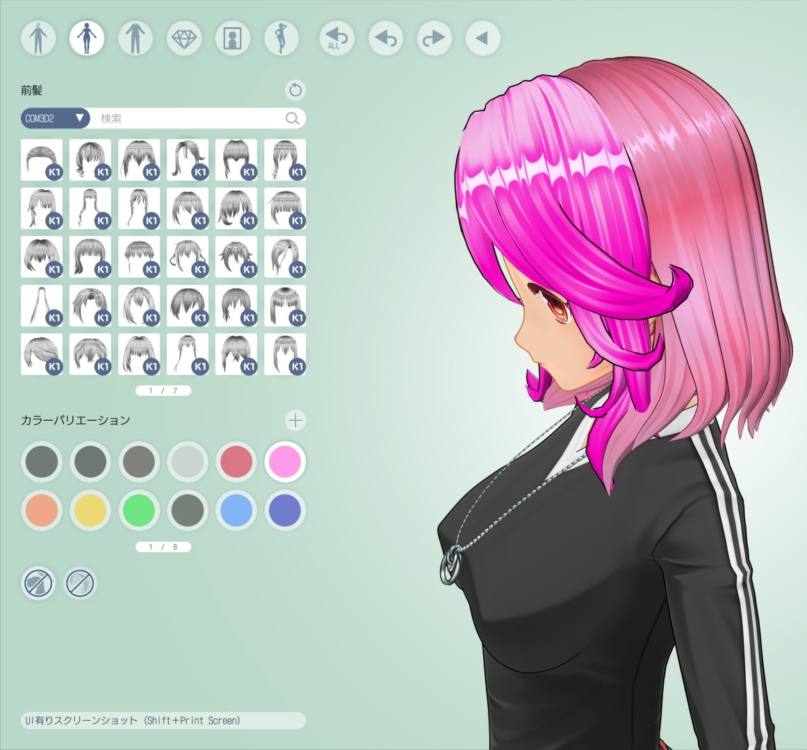Select the fourth hairstyle in the third row
Viewport: 807px width, 750px height.
188,257
